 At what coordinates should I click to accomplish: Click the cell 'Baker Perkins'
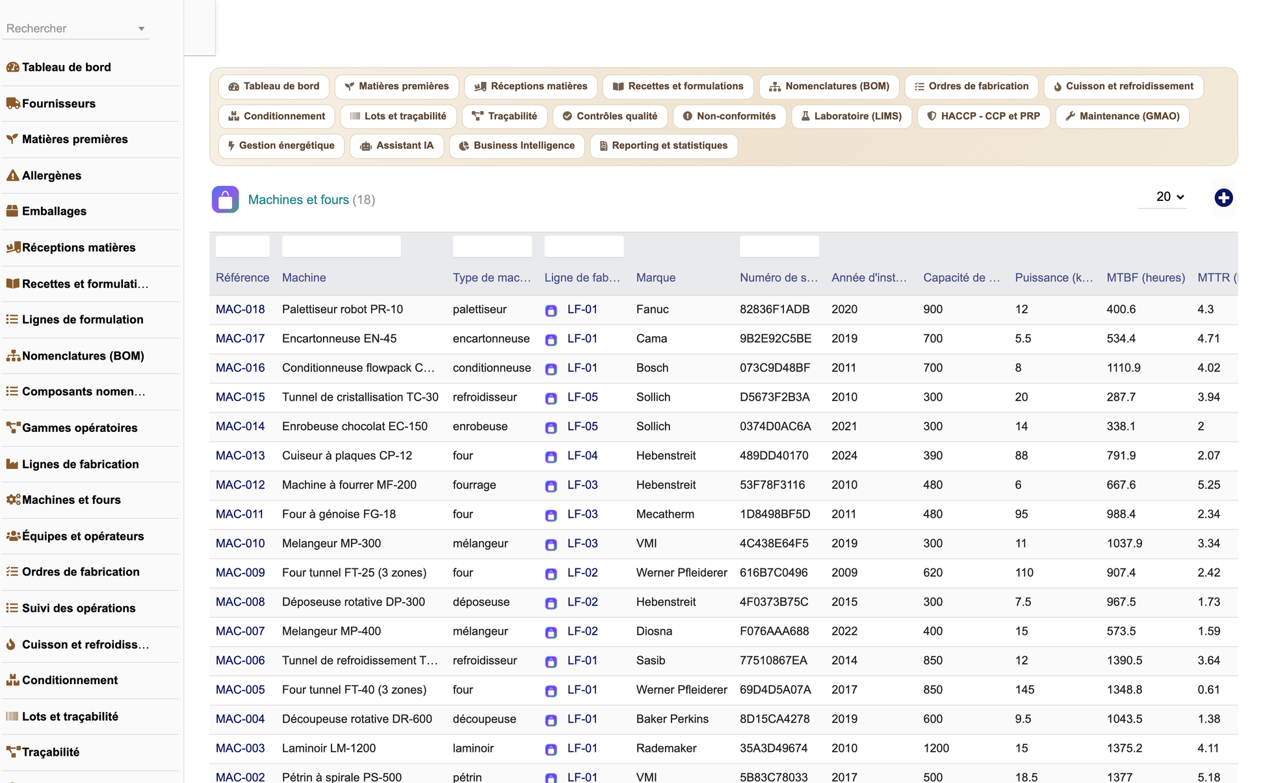(672, 719)
